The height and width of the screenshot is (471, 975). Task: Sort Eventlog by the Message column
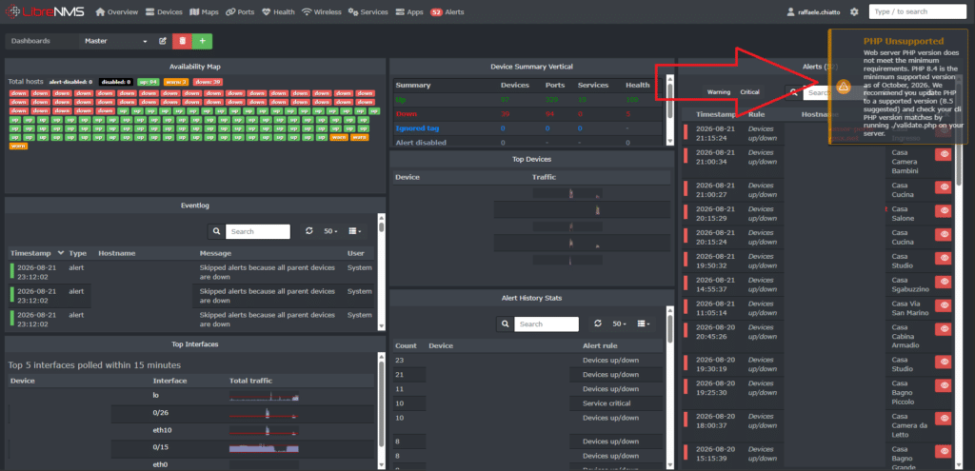coord(215,253)
